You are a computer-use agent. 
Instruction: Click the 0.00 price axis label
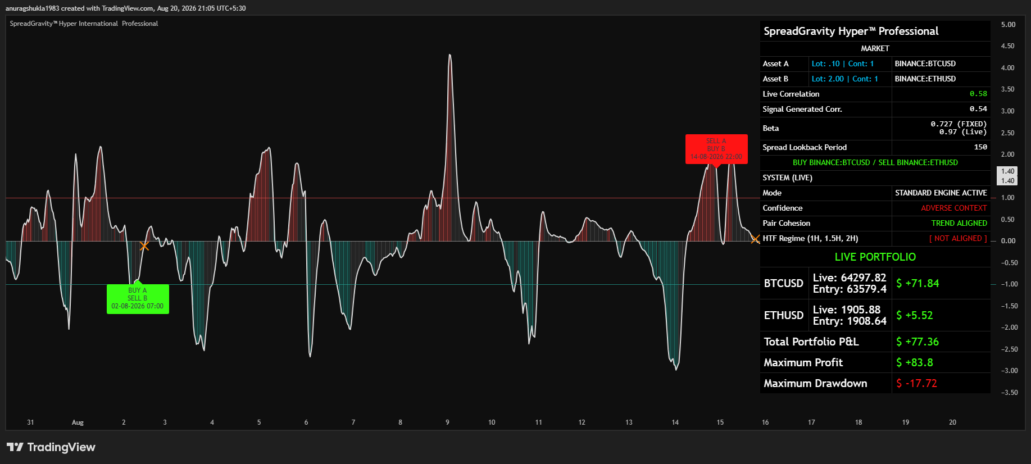[1008, 241]
